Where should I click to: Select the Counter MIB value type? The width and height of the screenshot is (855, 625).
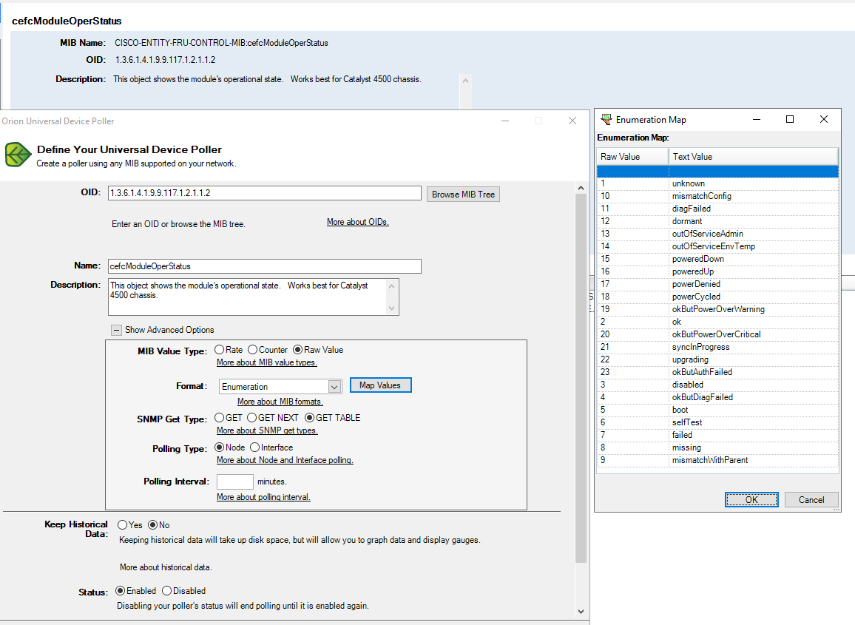pos(252,350)
